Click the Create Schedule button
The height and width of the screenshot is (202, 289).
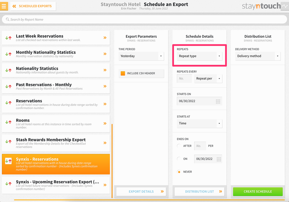pos(258,192)
